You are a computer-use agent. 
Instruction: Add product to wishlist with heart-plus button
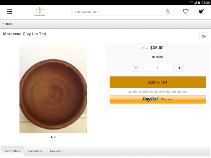tap(204, 37)
